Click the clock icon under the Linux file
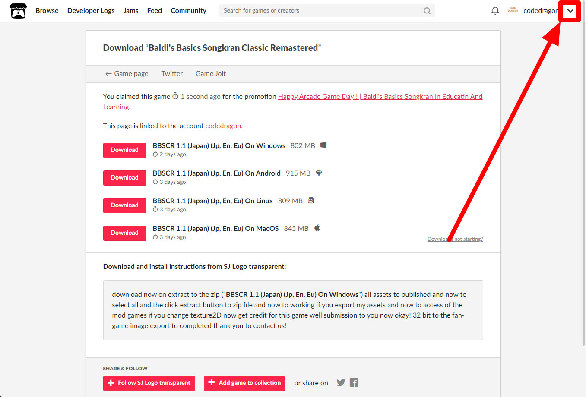This screenshot has height=397, width=586. [155, 209]
